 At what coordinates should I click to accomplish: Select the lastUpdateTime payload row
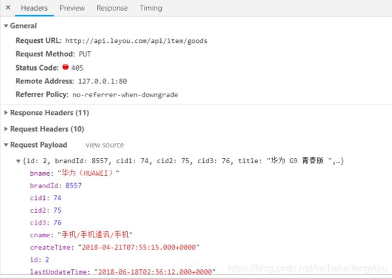tap(123, 272)
